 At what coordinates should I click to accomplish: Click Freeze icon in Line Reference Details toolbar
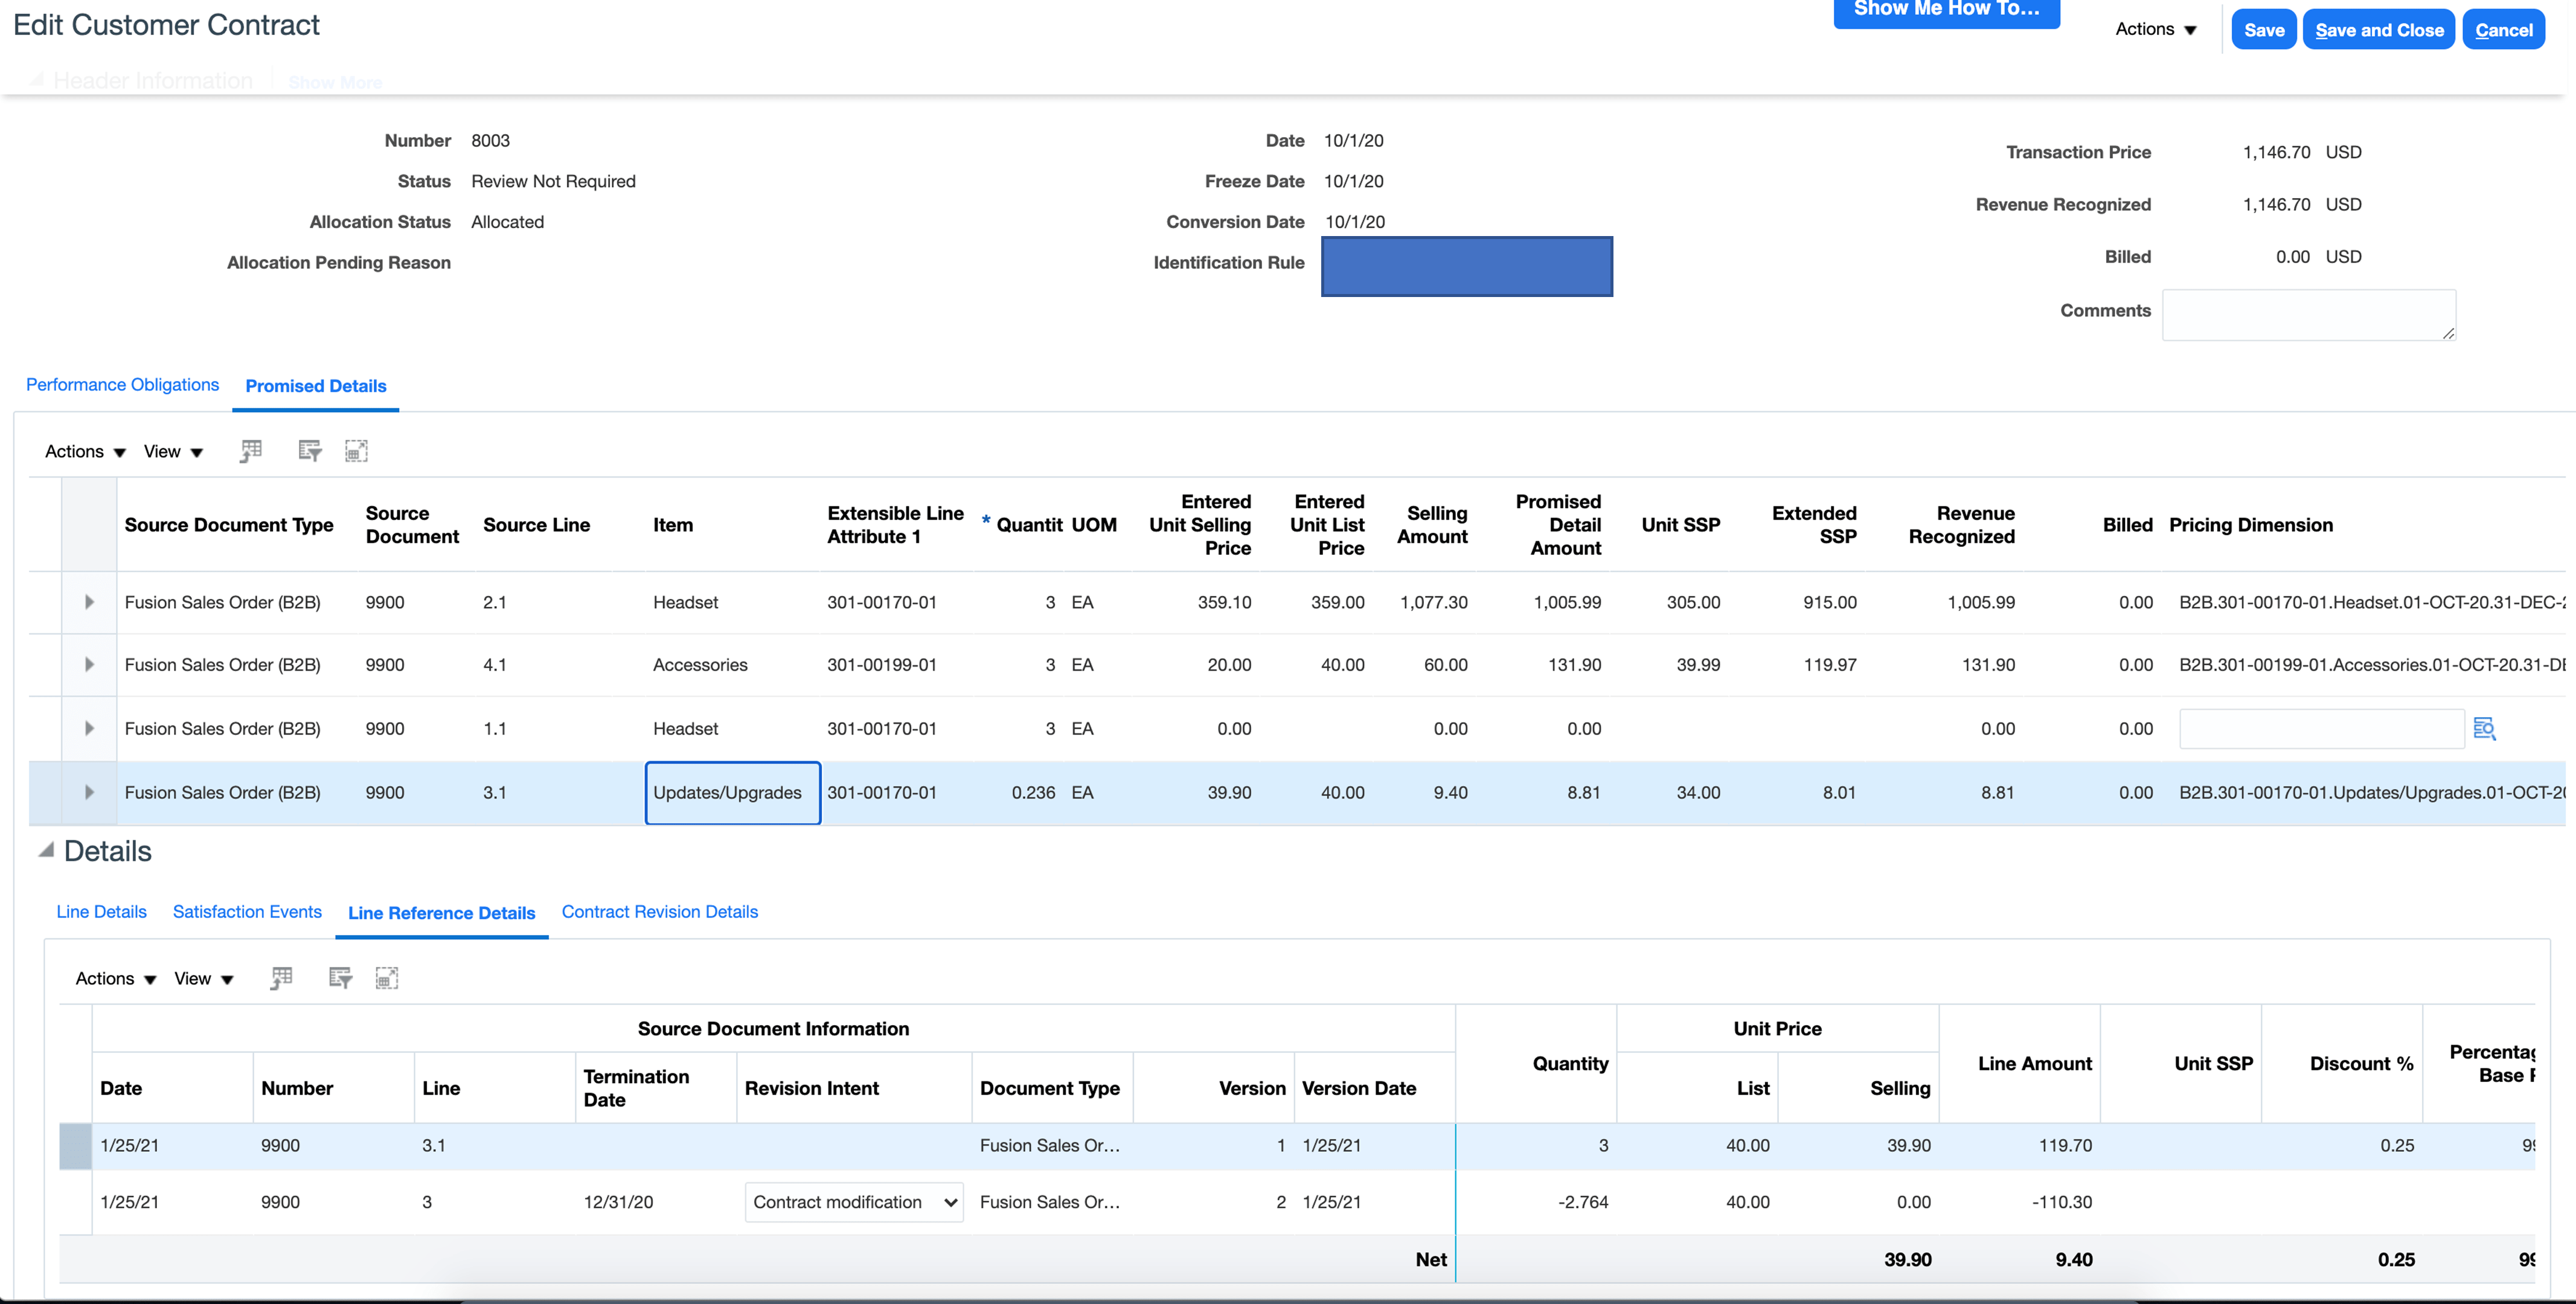(282, 978)
